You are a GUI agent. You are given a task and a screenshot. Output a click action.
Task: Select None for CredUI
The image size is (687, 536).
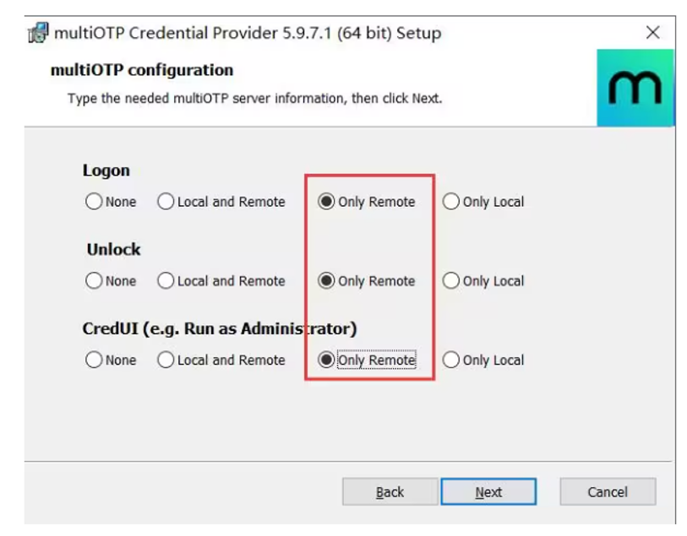pos(94,360)
